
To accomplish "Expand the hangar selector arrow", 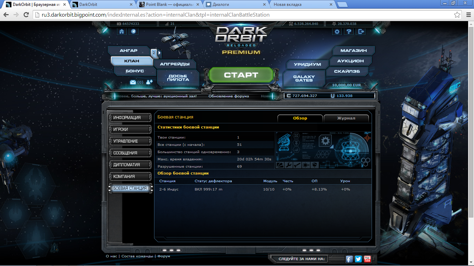I will point(159,53).
